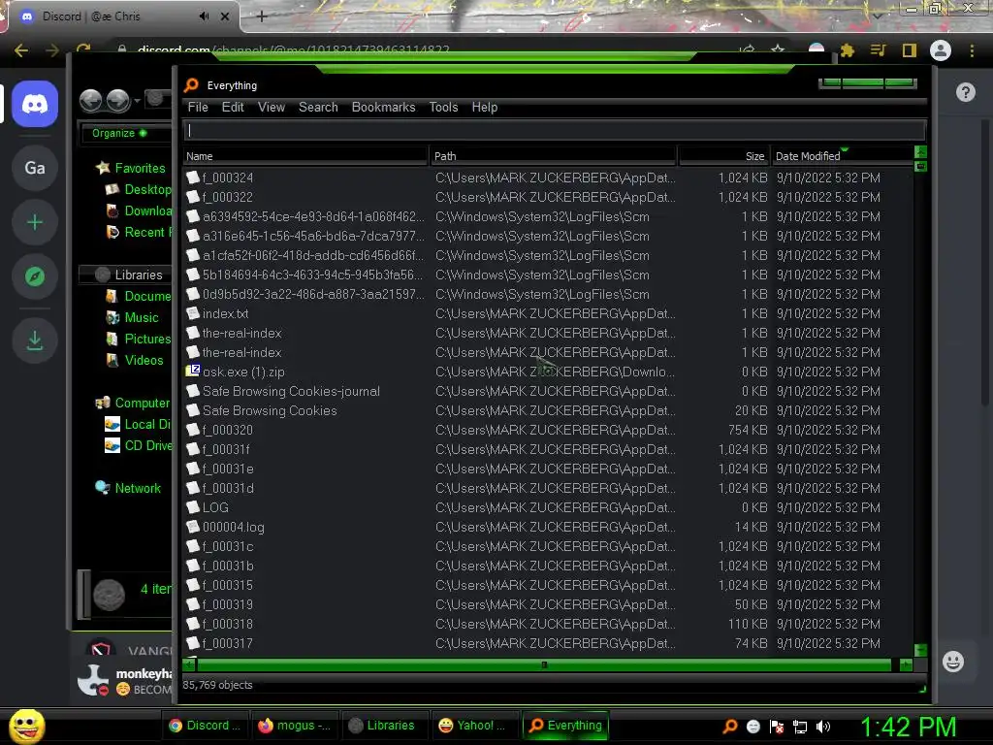This screenshot has height=745, width=993.
Task: Click Explorer back navigation arrow
Action: (91, 100)
